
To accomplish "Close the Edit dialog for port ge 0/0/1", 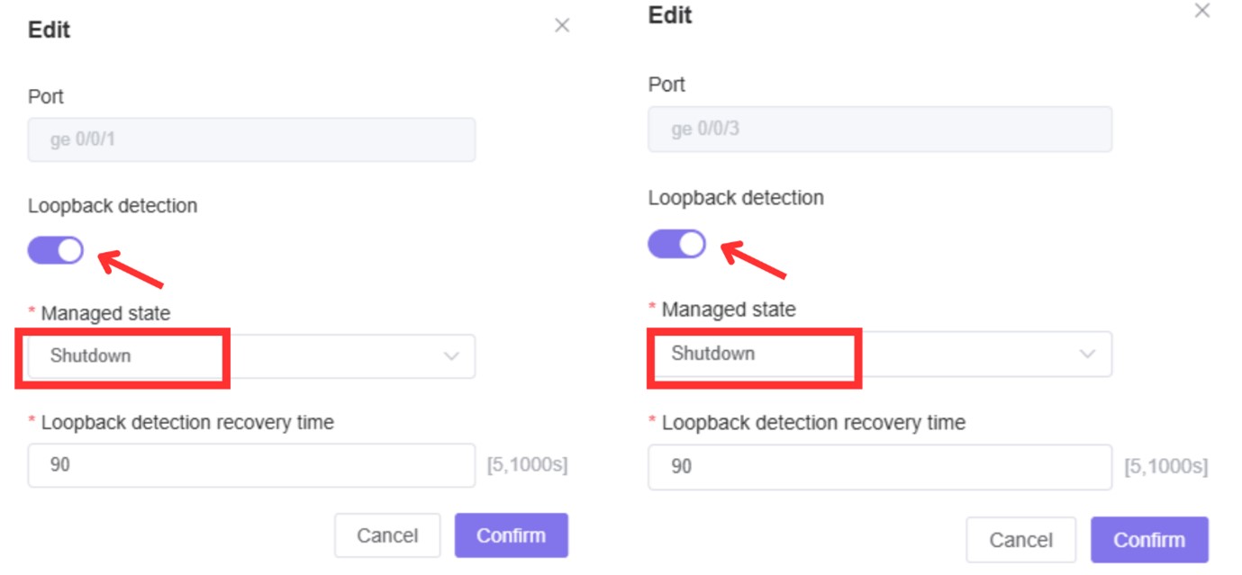I will (x=562, y=25).
